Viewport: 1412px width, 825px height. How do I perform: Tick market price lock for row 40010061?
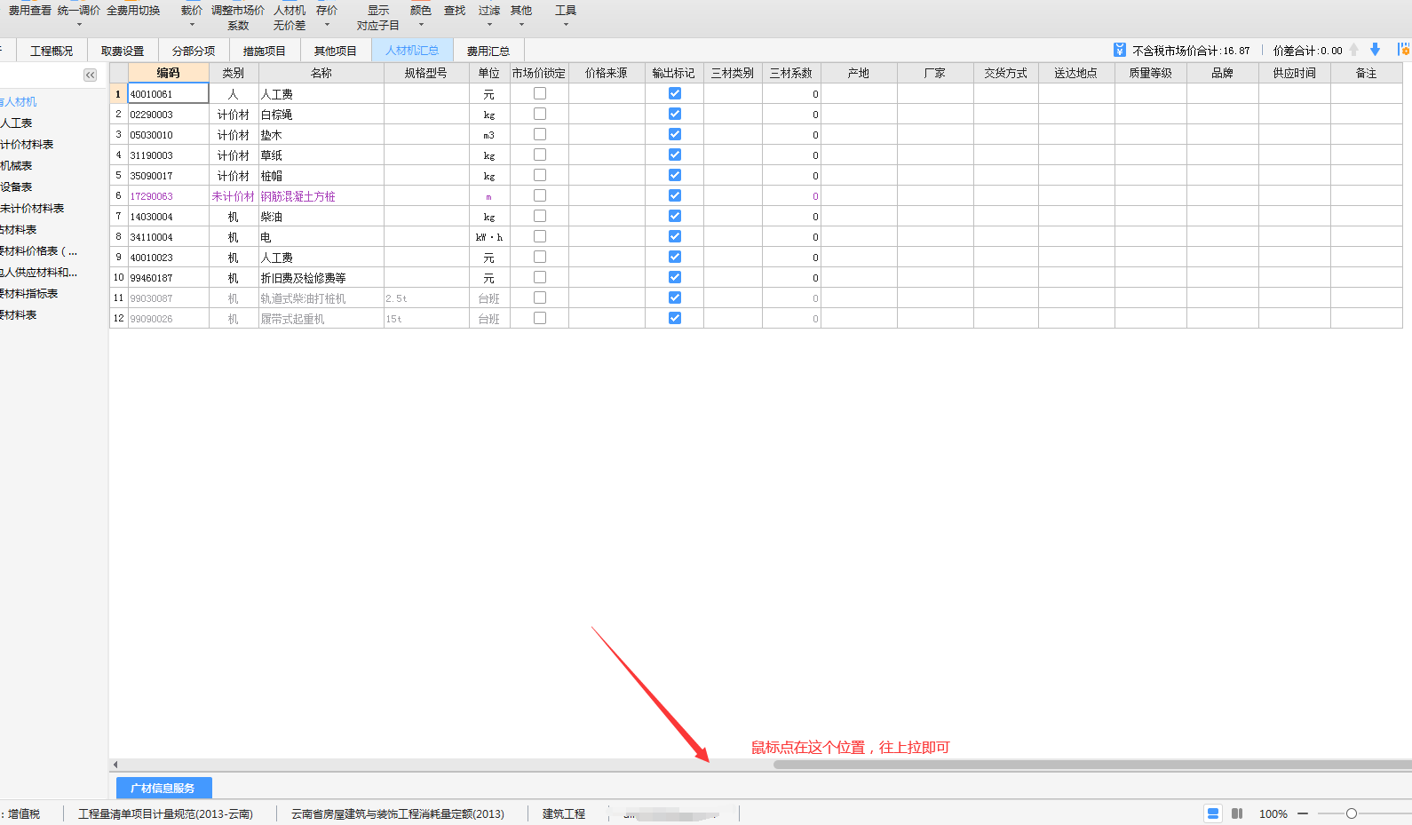539,93
